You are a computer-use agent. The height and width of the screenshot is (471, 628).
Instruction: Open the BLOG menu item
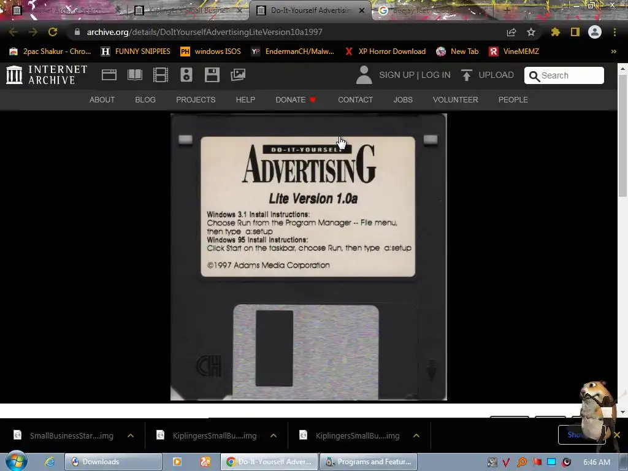click(x=145, y=100)
